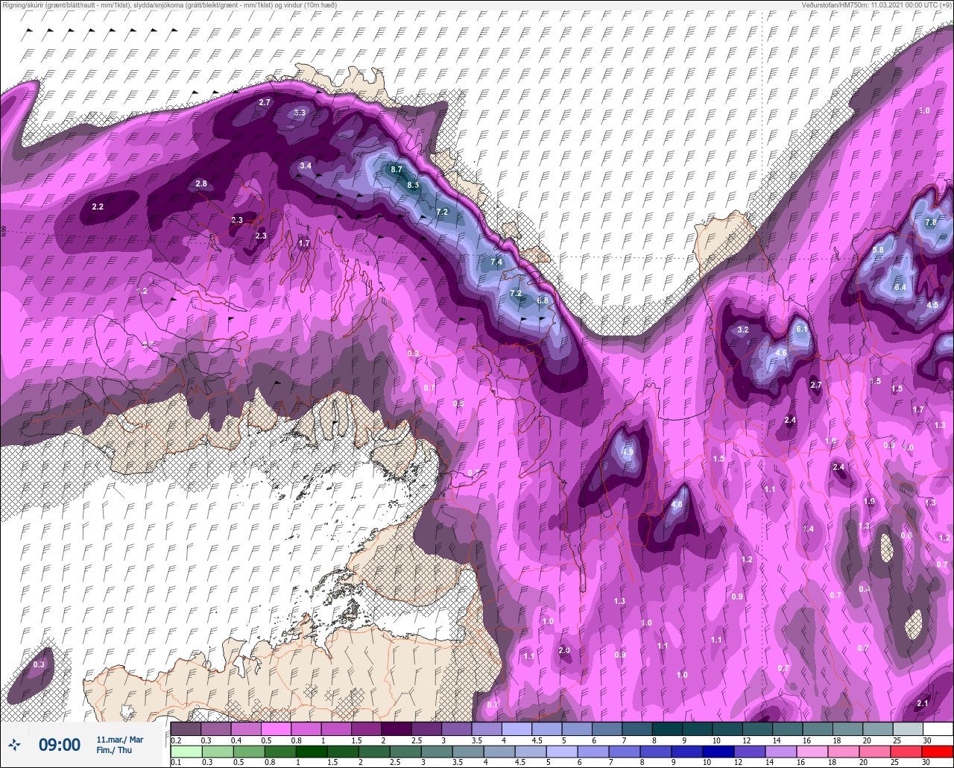The height and width of the screenshot is (768, 954).
Task: Click the 0.3 value inside the small purple patch
Action: pyautogui.click(x=39, y=664)
